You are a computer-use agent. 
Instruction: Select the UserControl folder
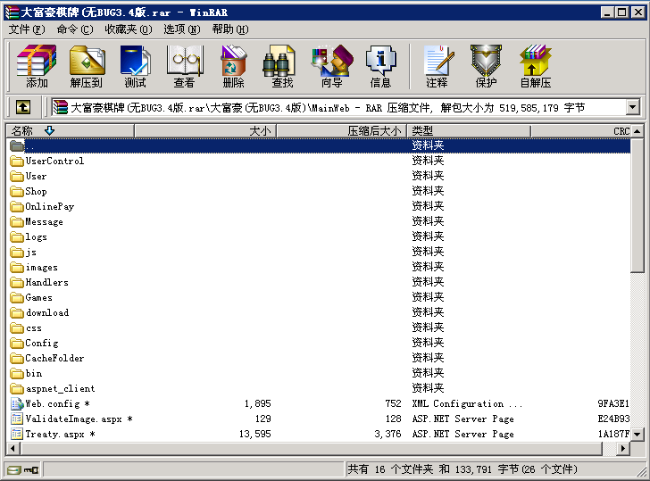54,162
